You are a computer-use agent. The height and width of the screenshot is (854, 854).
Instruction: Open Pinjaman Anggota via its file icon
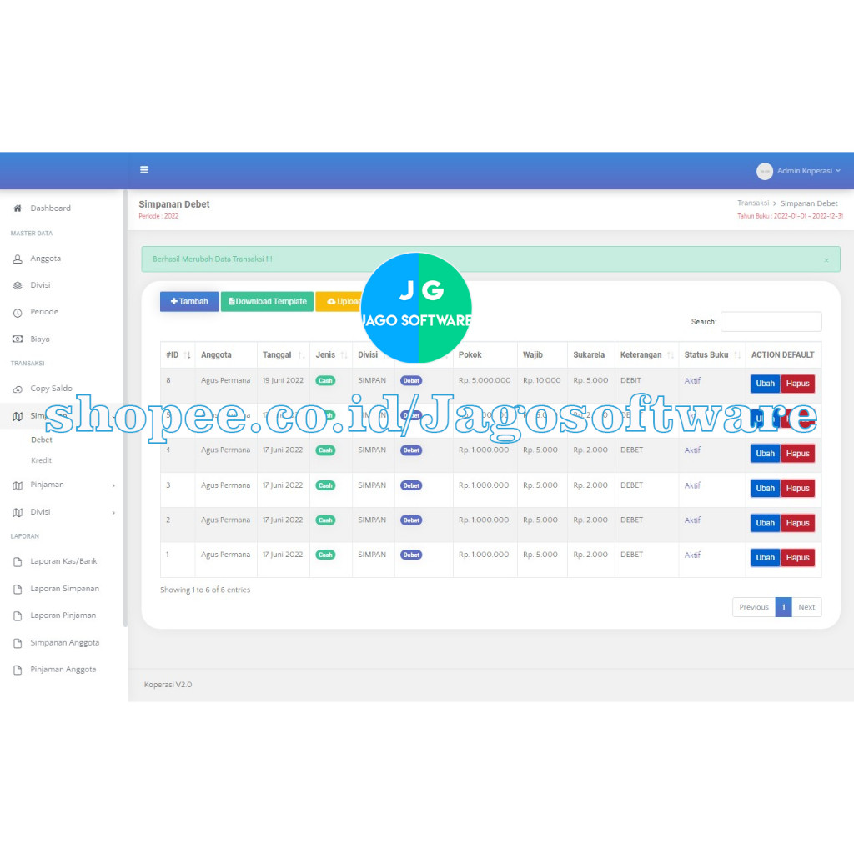point(17,669)
